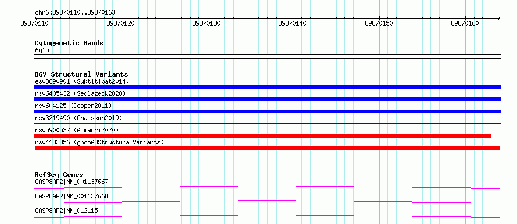Click the 6q15 band label
This screenshot has width=517, height=224.
click(x=42, y=50)
